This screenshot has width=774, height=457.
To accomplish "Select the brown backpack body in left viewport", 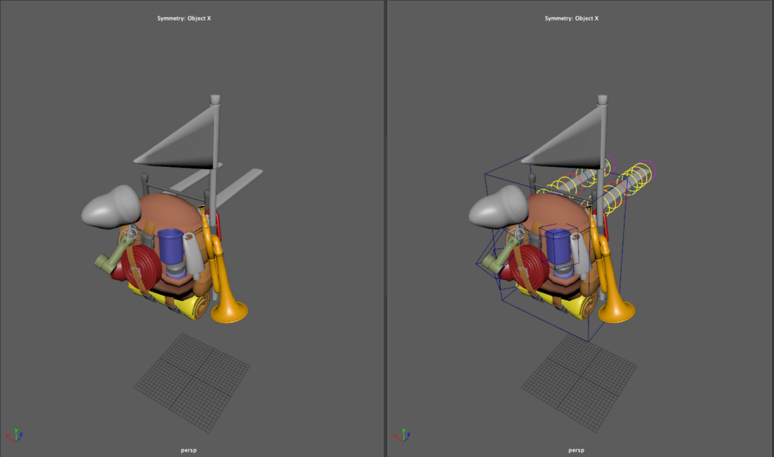I will coord(170,212).
